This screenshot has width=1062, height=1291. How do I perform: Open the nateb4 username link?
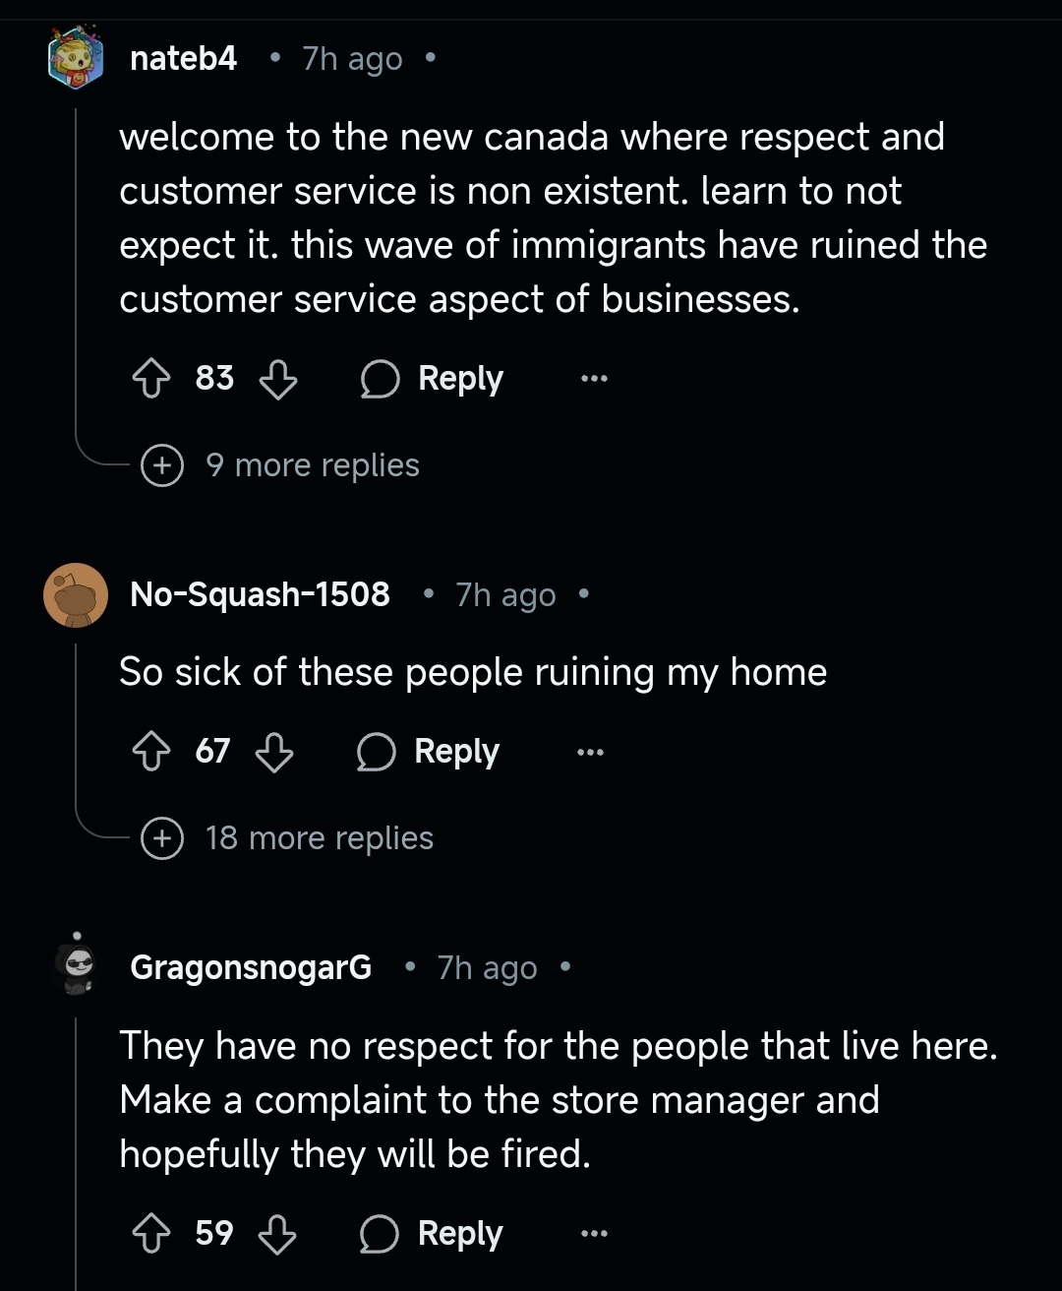(184, 58)
